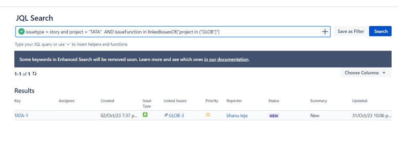Viewport: 398px width, 146px height.
Task: Open issue TATA-1
Action: point(21,116)
